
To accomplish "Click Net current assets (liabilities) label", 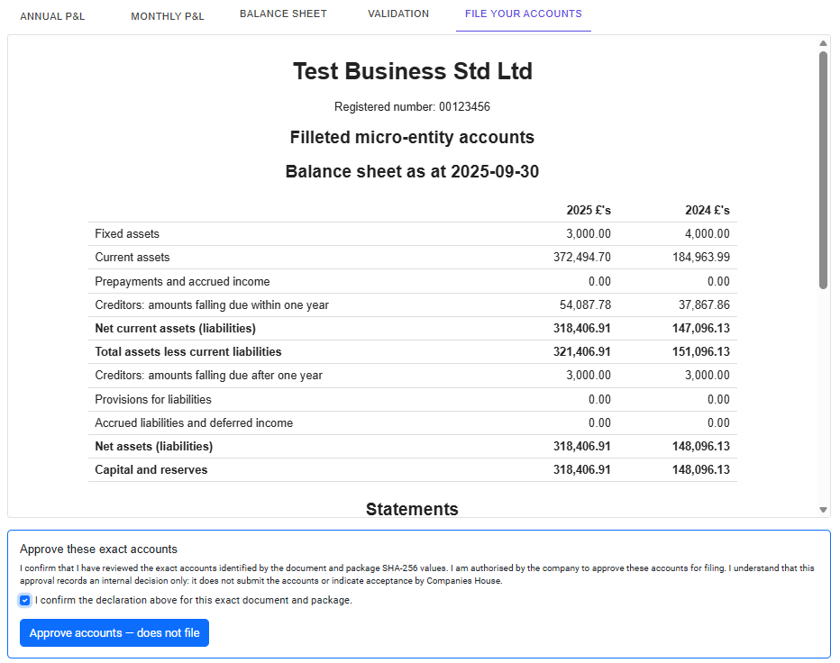I will click(175, 328).
